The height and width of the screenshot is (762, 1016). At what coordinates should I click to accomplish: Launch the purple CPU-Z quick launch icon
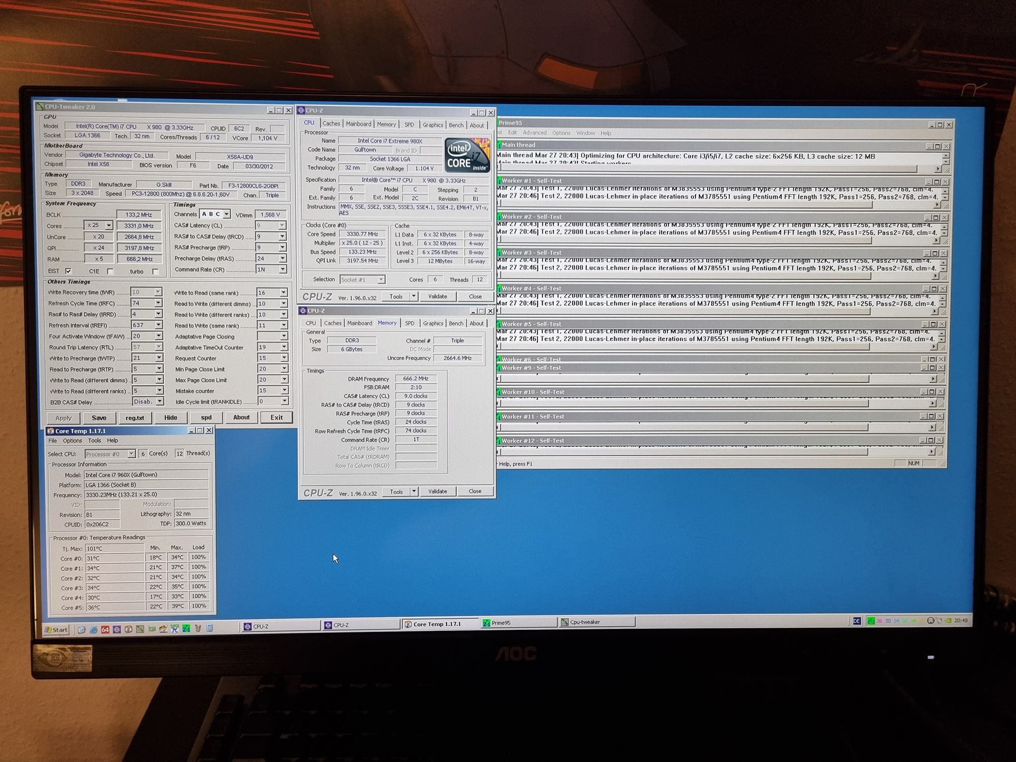pyautogui.click(x=117, y=629)
